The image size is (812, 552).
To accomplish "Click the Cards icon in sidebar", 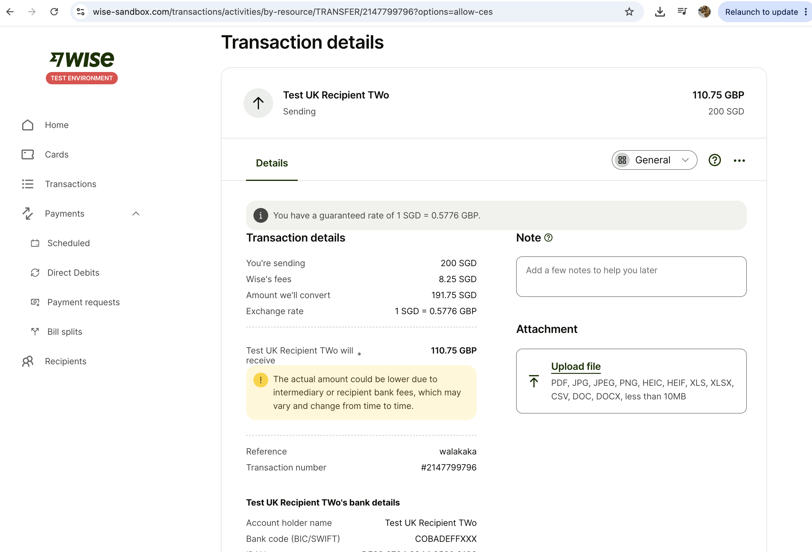I will 28,154.
